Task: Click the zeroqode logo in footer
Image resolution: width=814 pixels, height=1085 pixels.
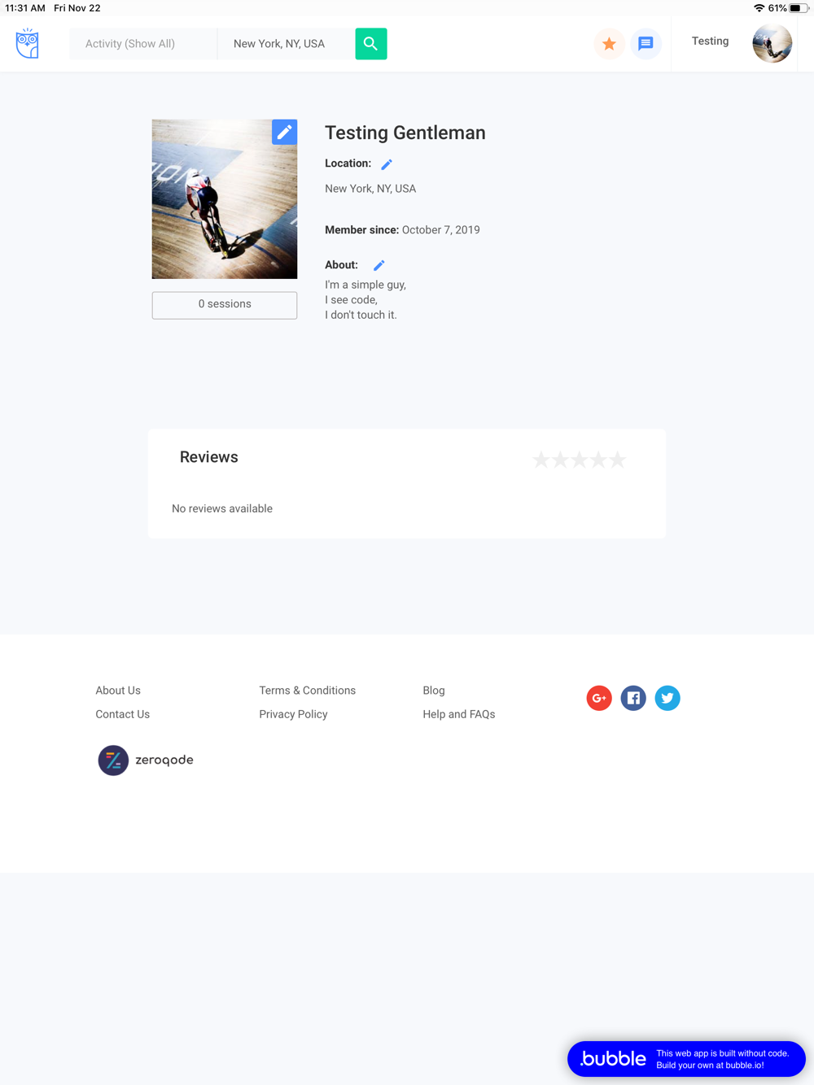Action: tap(146, 760)
